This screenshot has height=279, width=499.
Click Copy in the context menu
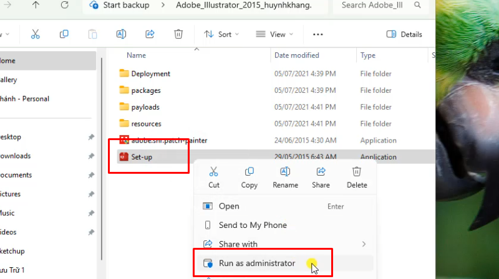tap(249, 177)
